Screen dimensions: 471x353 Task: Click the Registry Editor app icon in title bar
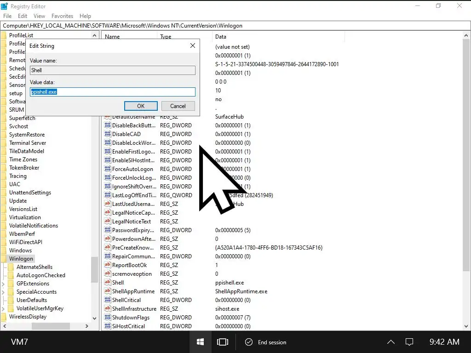[x=4, y=6]
